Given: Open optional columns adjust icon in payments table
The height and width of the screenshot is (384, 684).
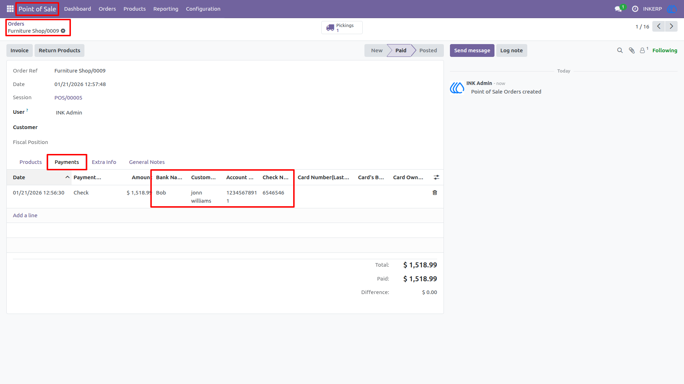Looking at the screenshot, I should pyautogui.click(x=436, y=177).
